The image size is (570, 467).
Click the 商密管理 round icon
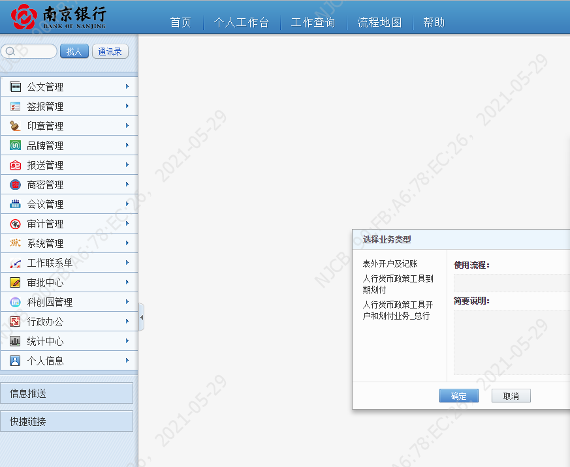[x=15, y=185]
